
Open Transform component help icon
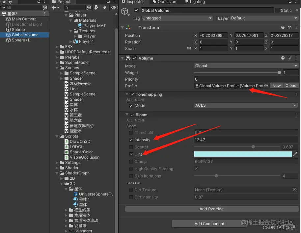coord(283,27)
